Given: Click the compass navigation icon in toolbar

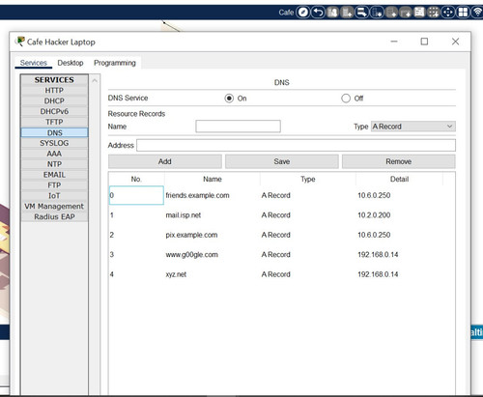Looking at the screenshot, I should (302, 13).
